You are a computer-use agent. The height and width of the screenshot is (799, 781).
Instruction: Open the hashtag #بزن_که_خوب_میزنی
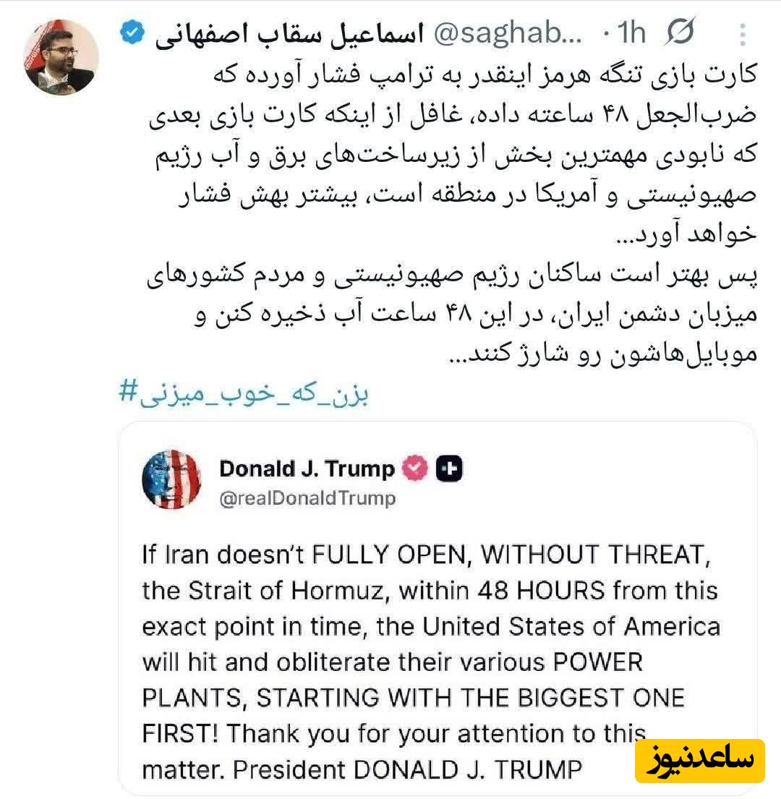[244, 394]
